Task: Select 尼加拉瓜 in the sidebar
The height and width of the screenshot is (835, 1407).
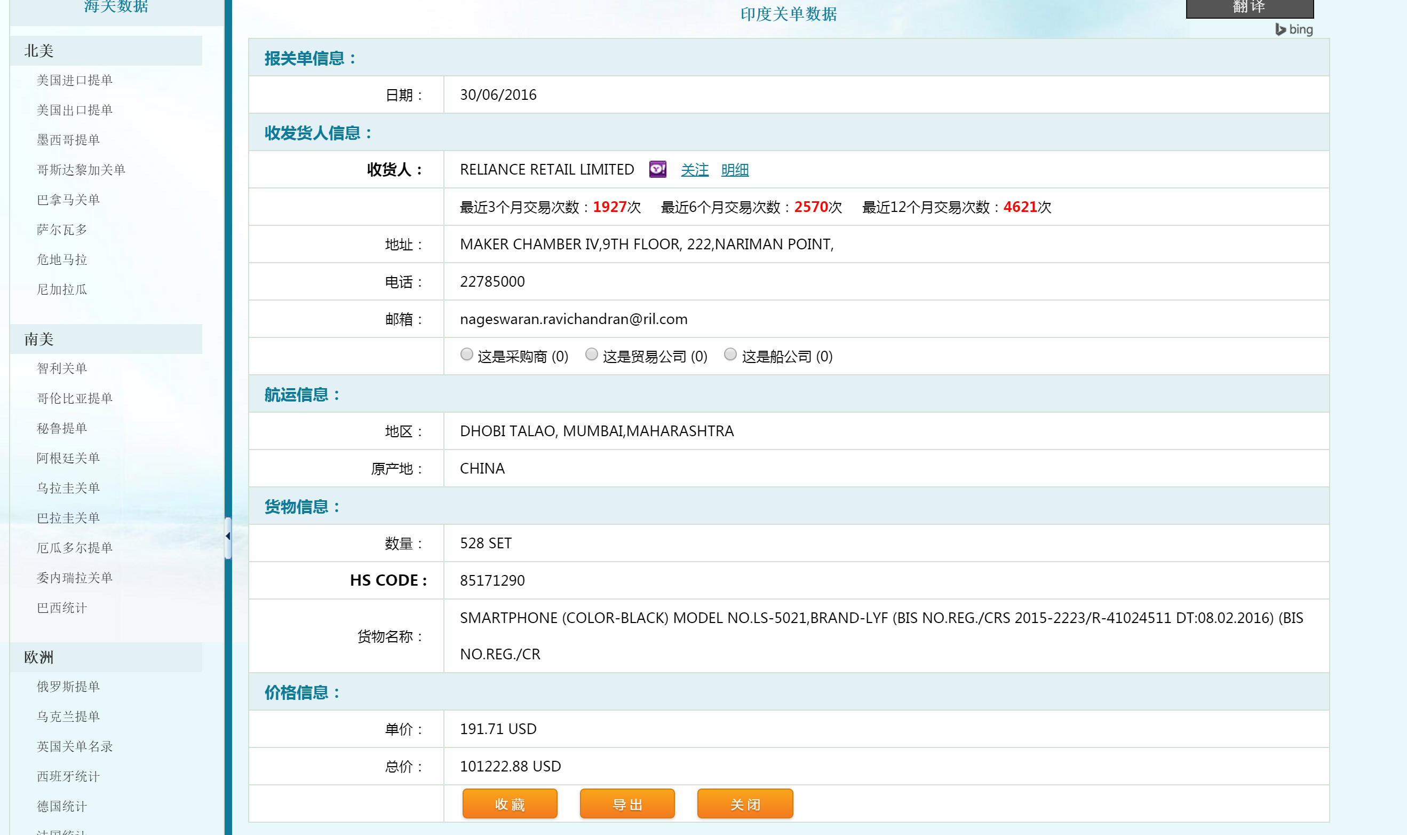Action: (x=62, y=289)
